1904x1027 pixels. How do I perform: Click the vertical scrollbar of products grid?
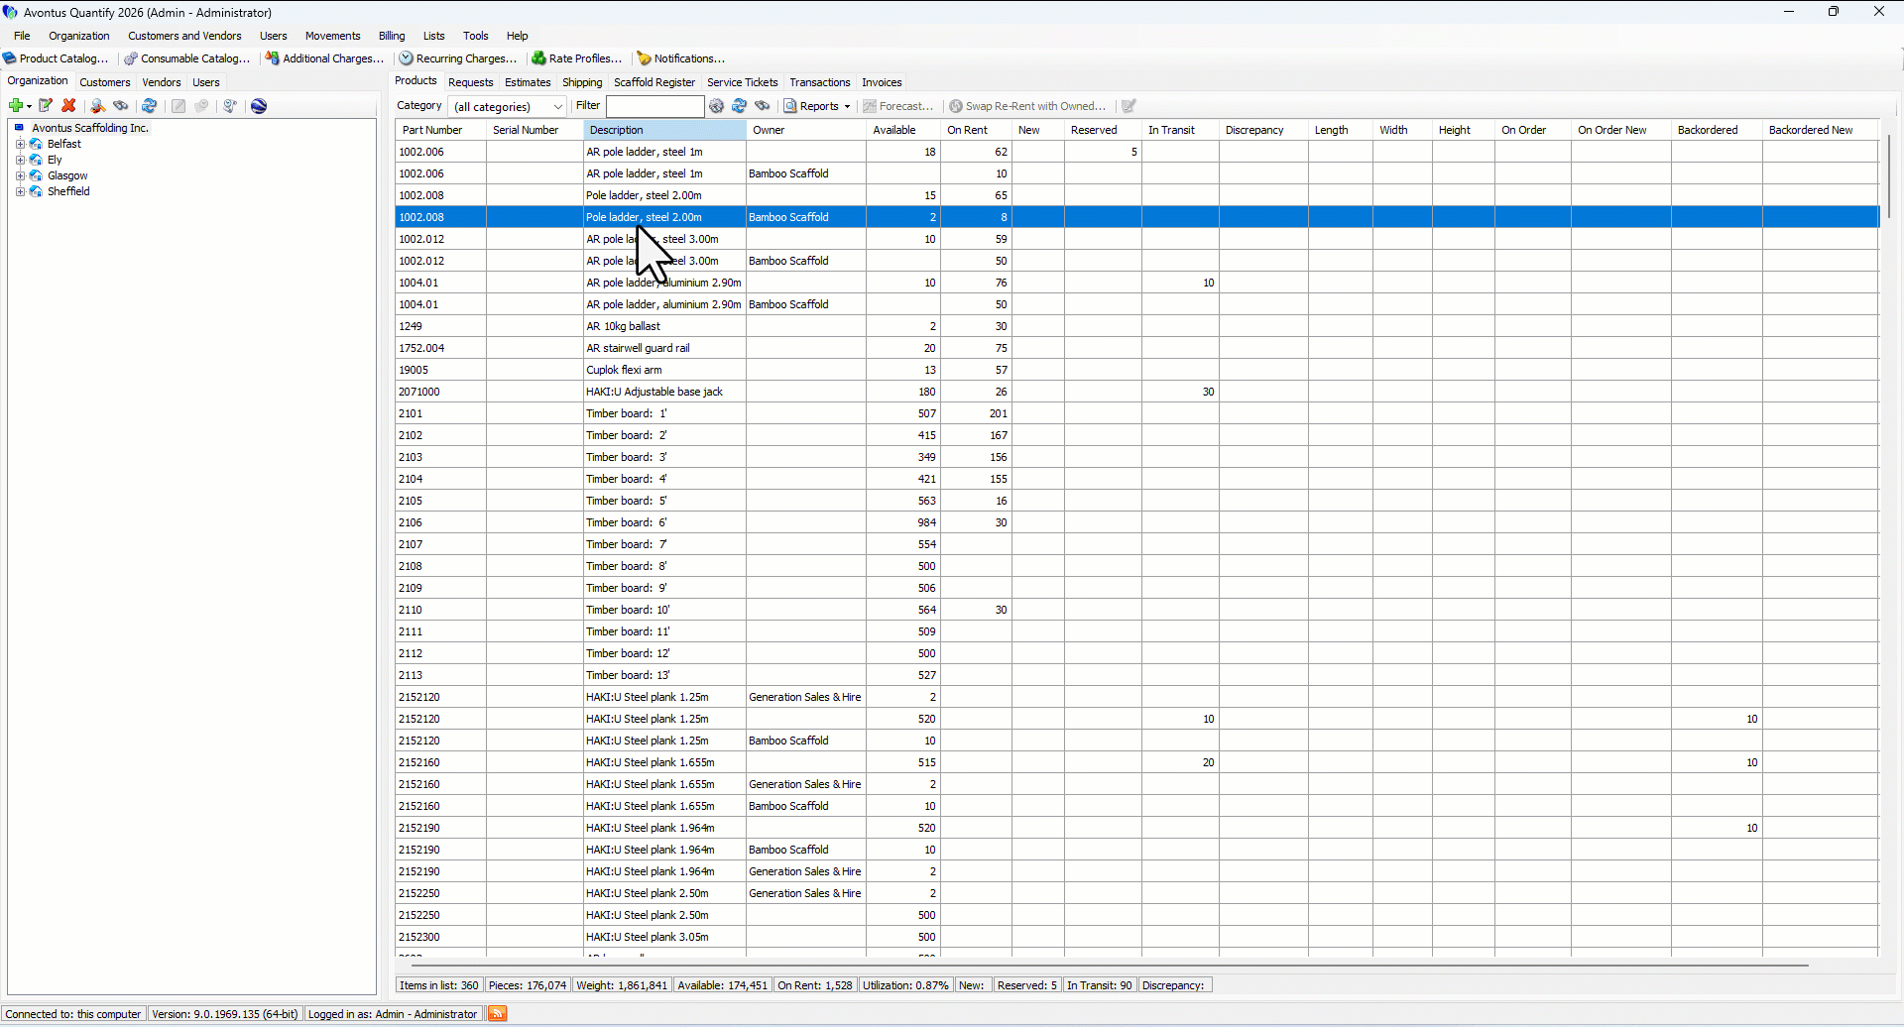1889,176
